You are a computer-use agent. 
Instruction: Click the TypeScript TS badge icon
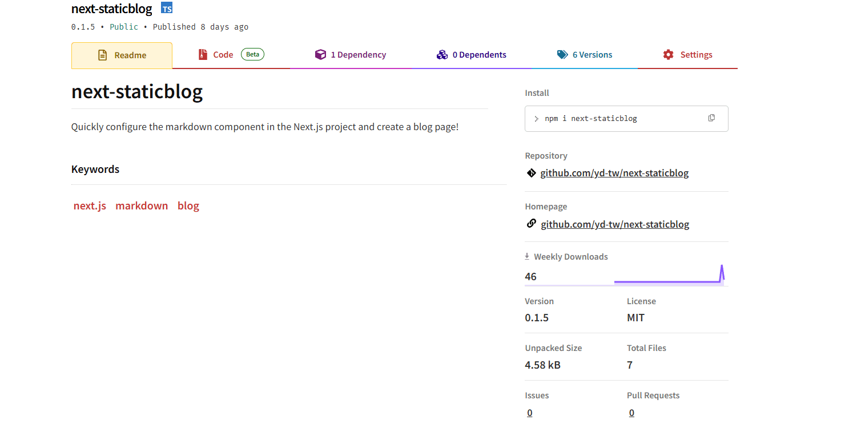click(x=167, y=9)
